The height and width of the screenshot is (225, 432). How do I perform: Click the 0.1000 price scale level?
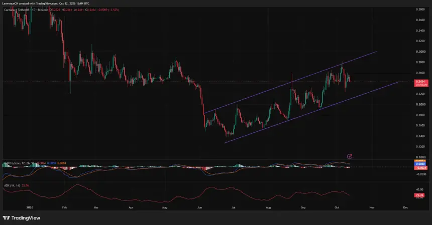click(420, 157)
